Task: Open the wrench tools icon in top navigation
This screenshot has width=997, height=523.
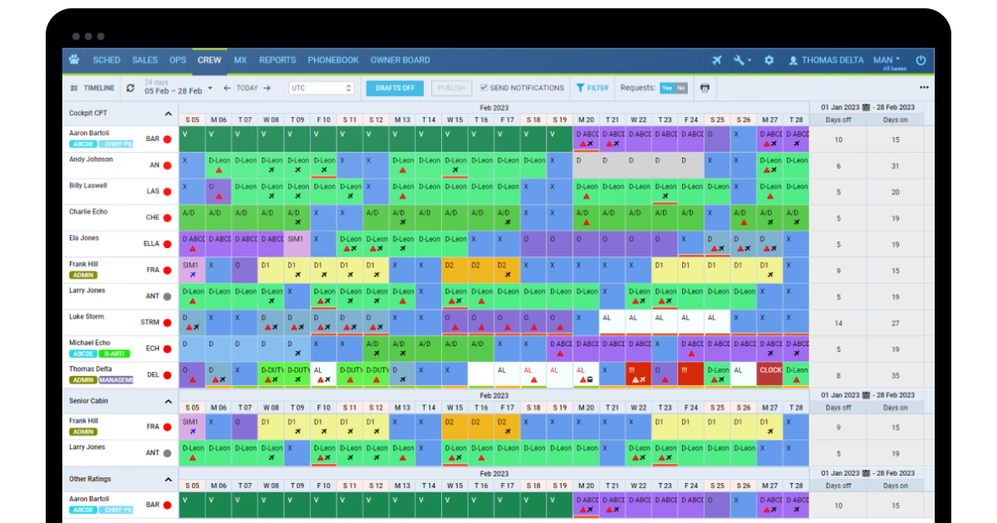Action: [x=739, y=60]
